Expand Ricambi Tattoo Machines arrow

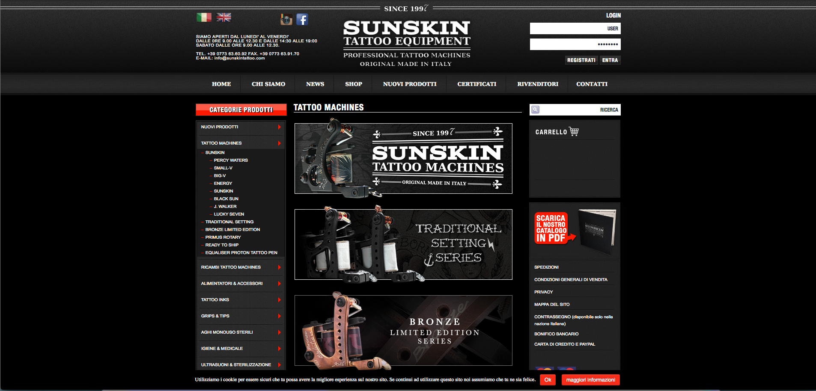[x=279, y=267]
